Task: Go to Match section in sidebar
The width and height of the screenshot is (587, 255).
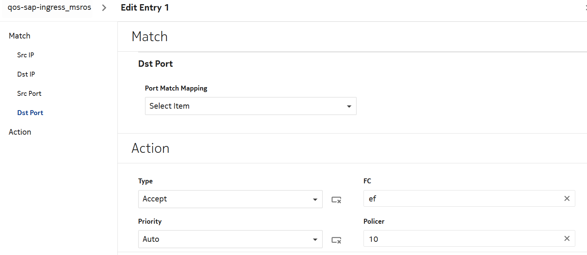Action: coord(20,36)
